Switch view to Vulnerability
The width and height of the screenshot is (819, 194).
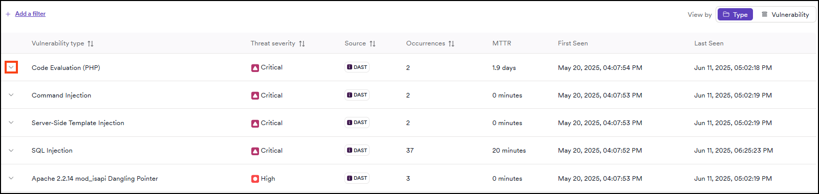tap(785, 14)
